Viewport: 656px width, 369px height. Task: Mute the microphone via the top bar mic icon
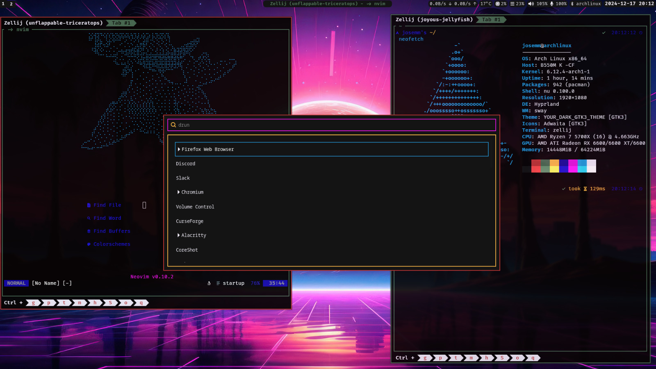coord(552,4)
